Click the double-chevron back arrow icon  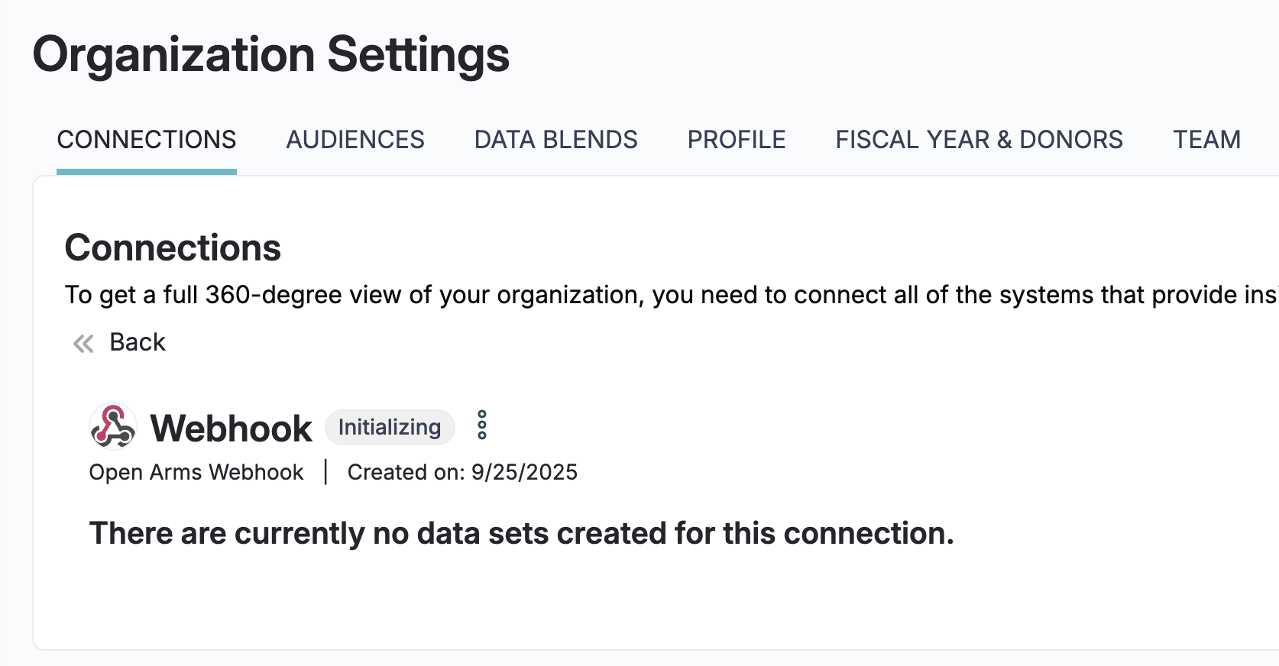[83, 343]
